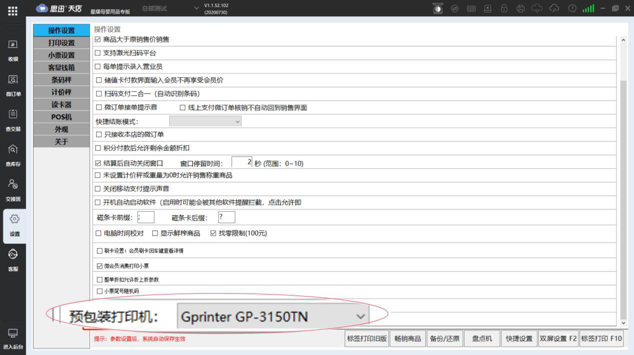
Task: Expand the 快捷结账模式 dropdown
Action: point(205,121)
